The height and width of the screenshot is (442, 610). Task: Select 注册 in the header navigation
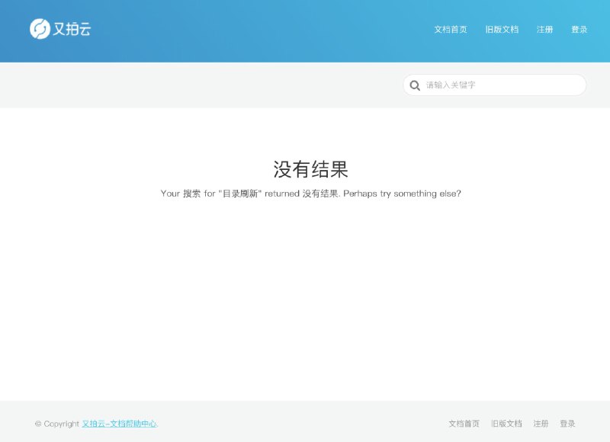click(x=544, y=30)
